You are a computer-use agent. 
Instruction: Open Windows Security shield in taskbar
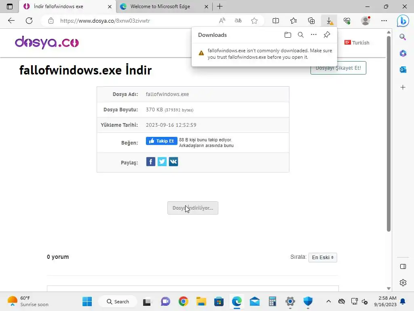[308, 301]
